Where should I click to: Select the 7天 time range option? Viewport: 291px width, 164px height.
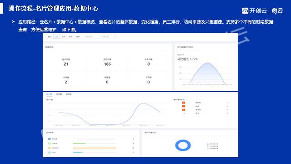(x=56, y=36)
